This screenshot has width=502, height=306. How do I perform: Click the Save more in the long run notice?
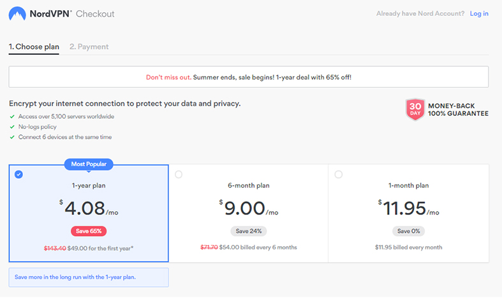click(89, 277)
